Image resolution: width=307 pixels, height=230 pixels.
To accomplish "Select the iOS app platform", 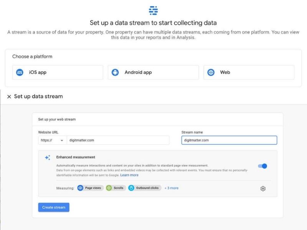I will pyautogui.click(x=58, y=72).
